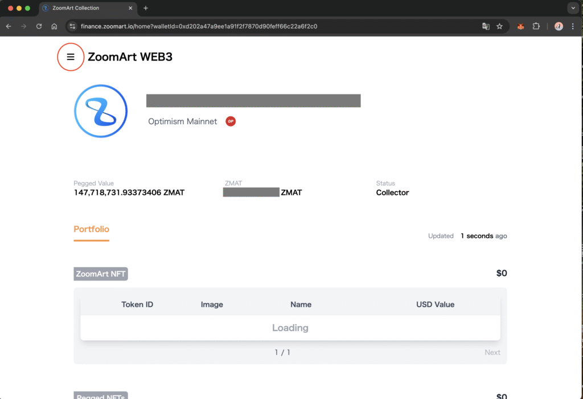The width and height of the screenshot is (583, 399).
Task: Click the red Optimism OP badge
Action: 231,121
